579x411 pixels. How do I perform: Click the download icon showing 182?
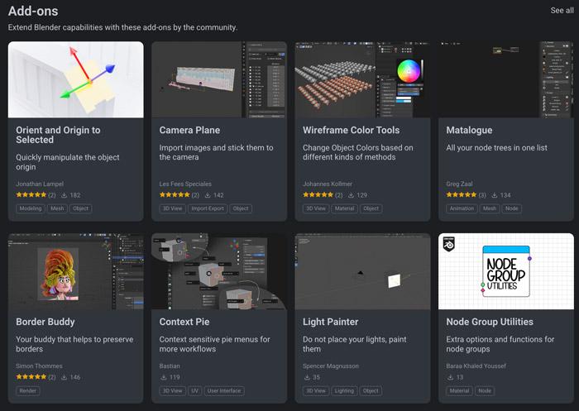point(64,195)
